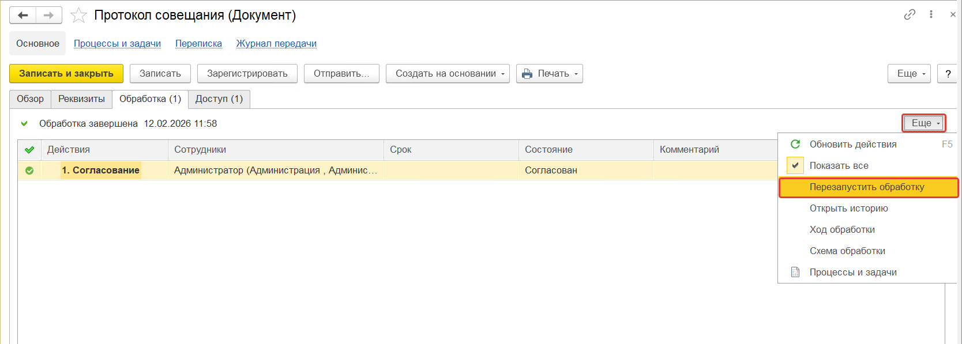The height and width of the screenshot is (344, 962).
Task: Click the green checkmark column header
Action: tap(29, 150)
